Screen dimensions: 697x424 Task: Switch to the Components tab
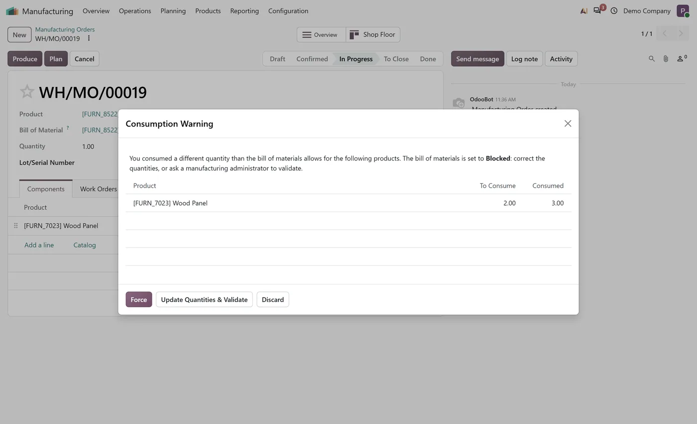46,189
